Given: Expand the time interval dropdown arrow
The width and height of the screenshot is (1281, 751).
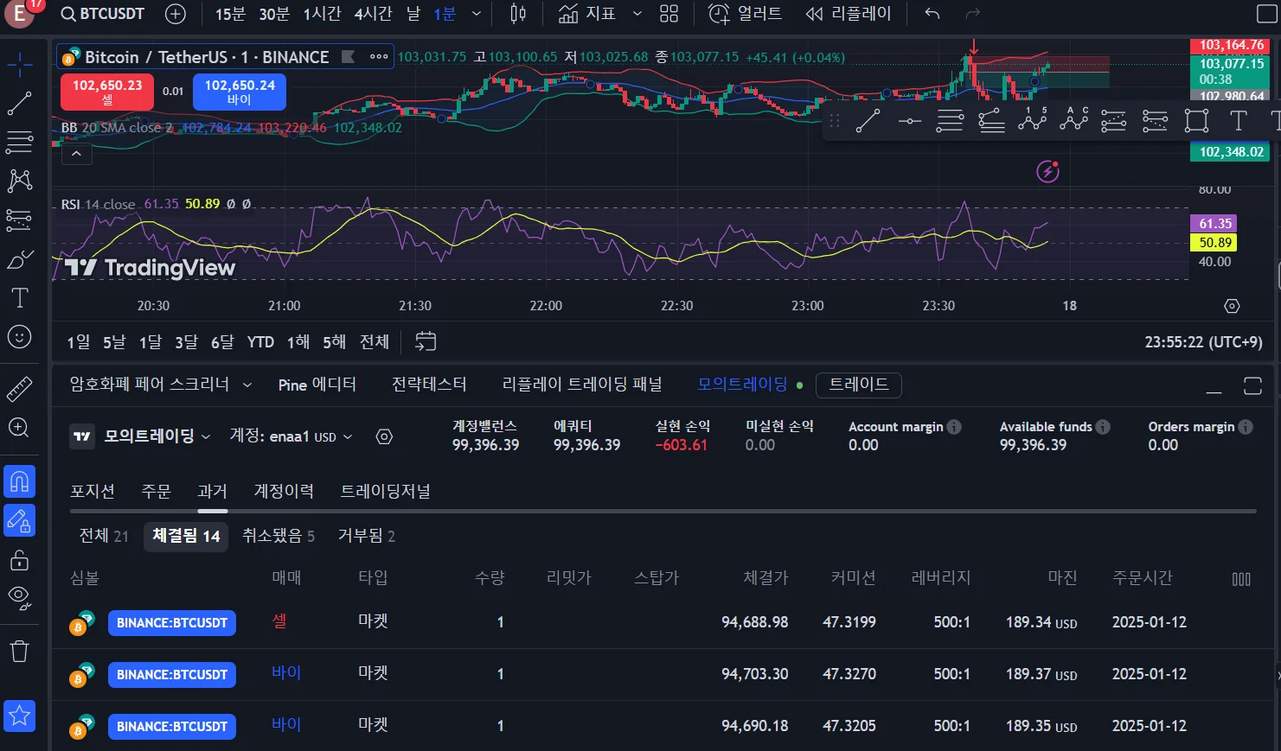Looking at the screenshot, I should coord(477,14).
